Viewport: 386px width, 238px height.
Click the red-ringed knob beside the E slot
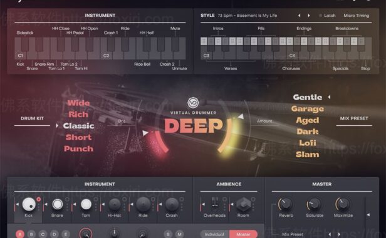coord(86,234)
